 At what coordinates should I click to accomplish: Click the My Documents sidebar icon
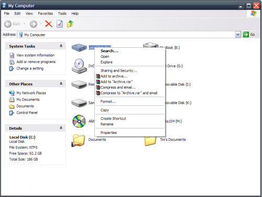point(12,100)
